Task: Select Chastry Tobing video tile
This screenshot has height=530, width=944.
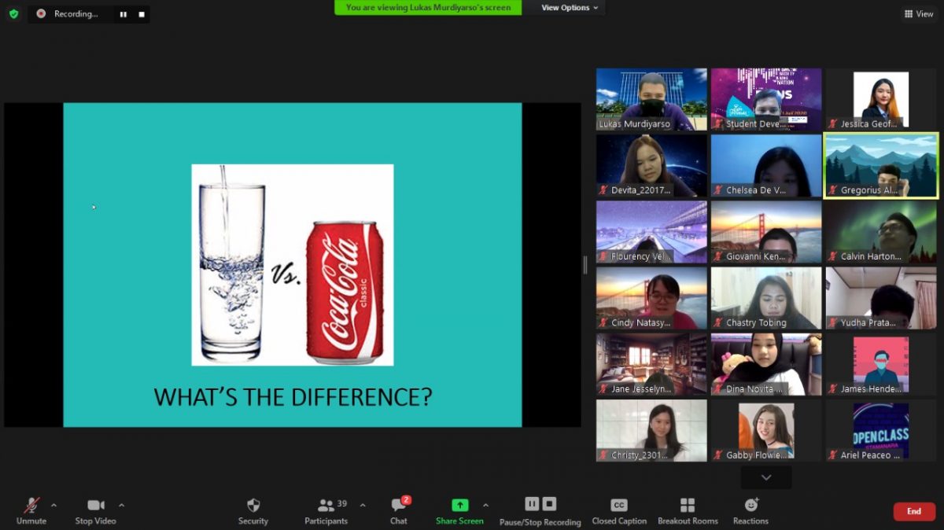Action: (766, 298)
